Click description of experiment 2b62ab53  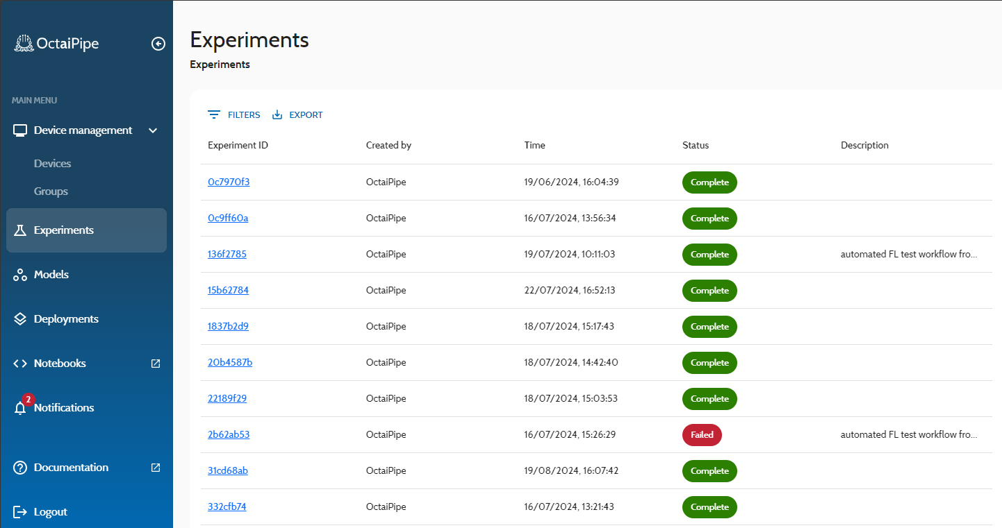point(909,435)
